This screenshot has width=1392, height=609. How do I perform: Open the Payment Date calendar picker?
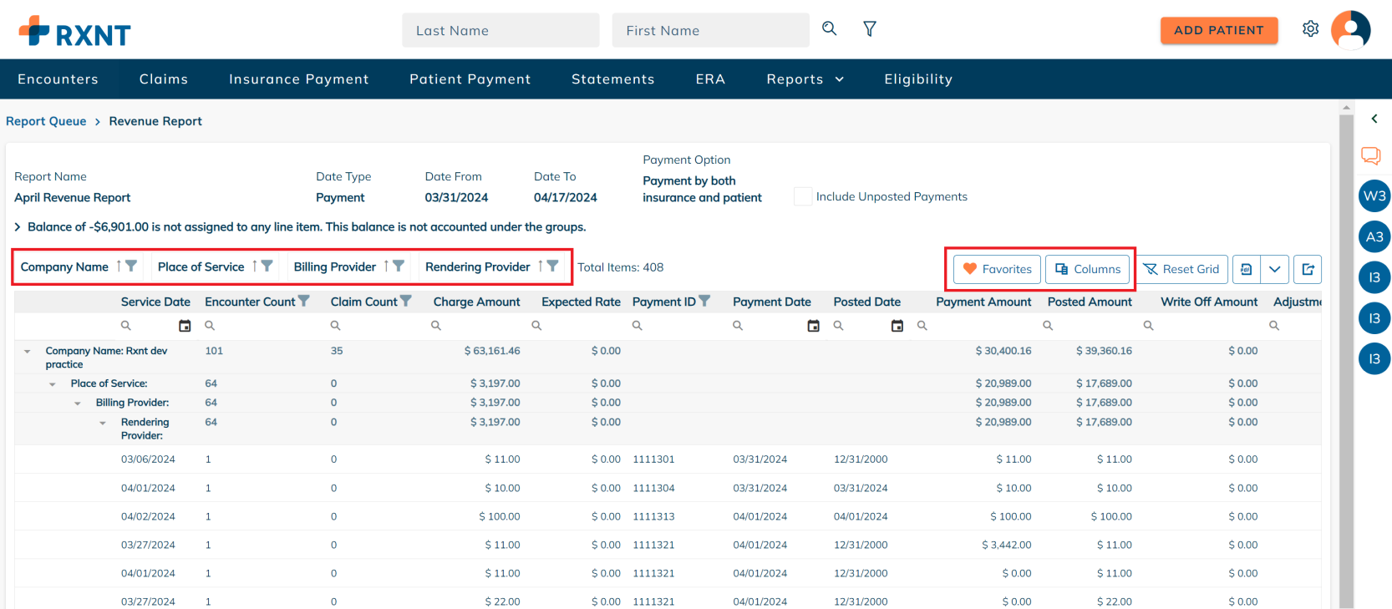point(813,326)
